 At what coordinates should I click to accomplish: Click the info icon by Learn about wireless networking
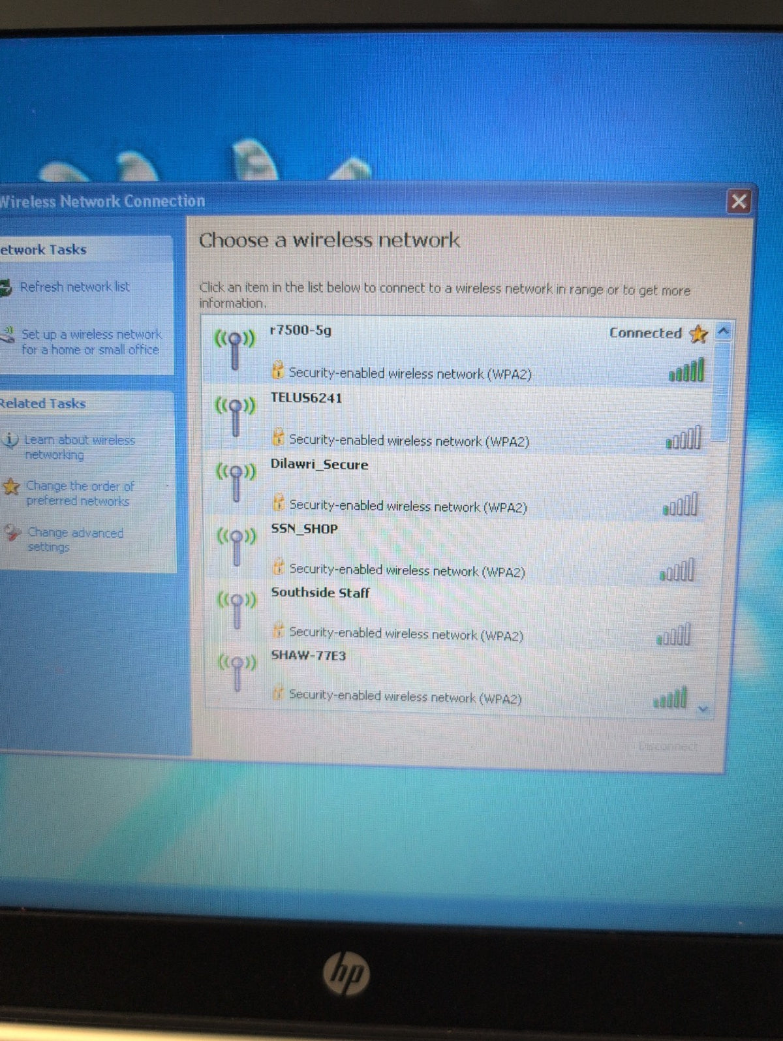pos(10,441)
